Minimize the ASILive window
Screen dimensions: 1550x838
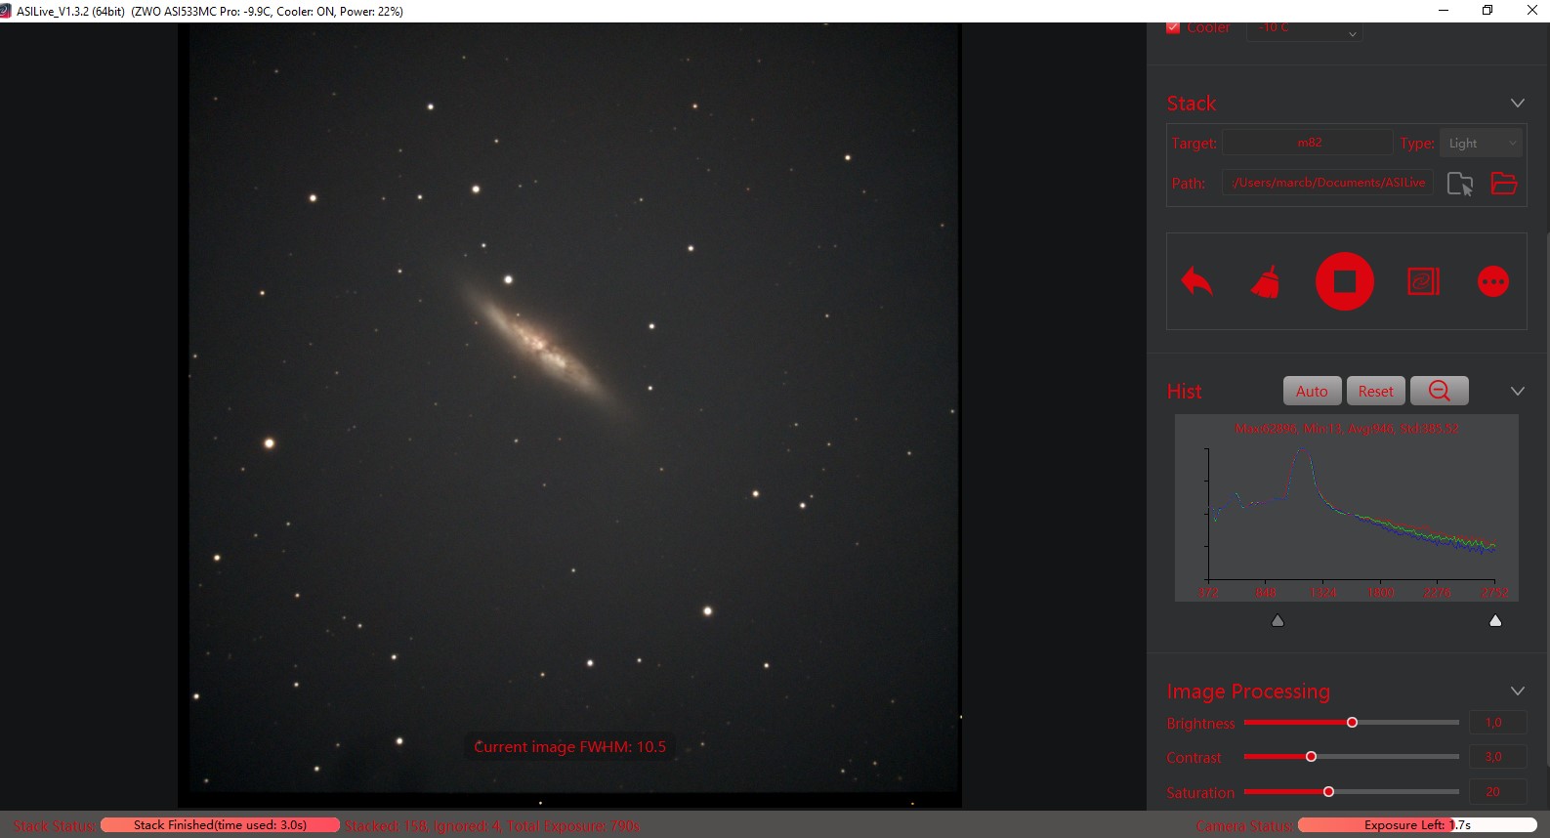tap(1444, 11)
